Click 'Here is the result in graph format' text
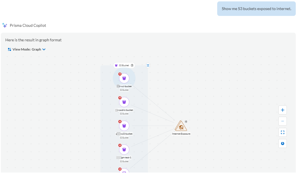The height and width of the screenshot is (177, 298). point(34,40)
